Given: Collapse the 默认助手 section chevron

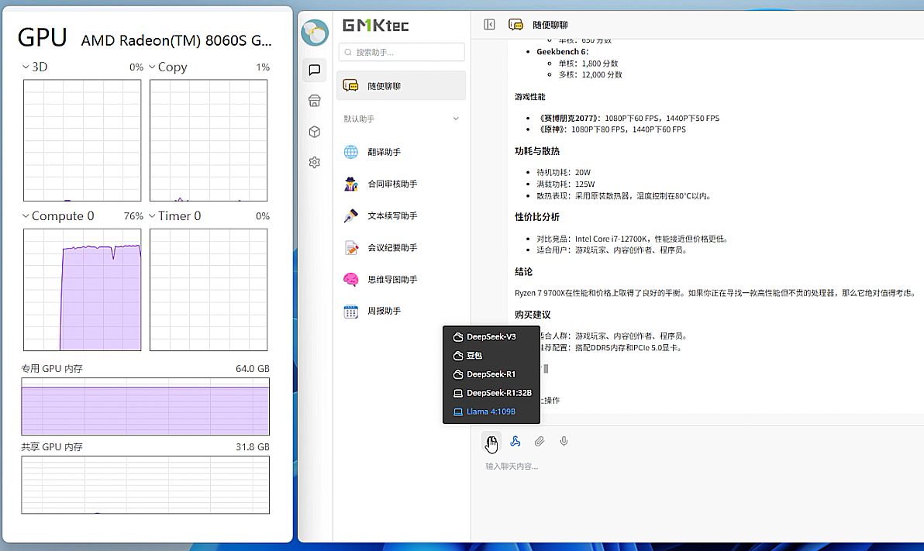Looking at the screenshot, I should [456, 119].
